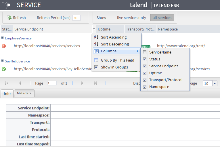The width and height of the screenshot is (220, 147).
Task: Click the green running status icon
Action: [4, 69]
